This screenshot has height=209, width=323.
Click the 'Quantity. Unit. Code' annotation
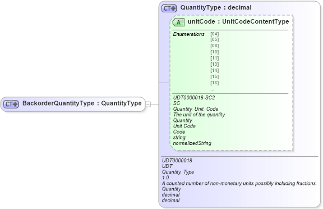click(196, 109)
